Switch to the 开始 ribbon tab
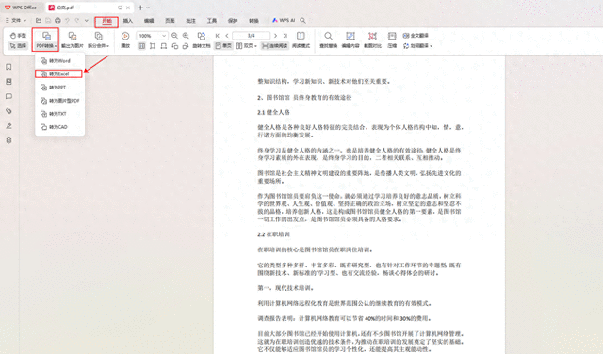This screenshot has height=354, width=603. pyautogui.click(x=106, y=21)
